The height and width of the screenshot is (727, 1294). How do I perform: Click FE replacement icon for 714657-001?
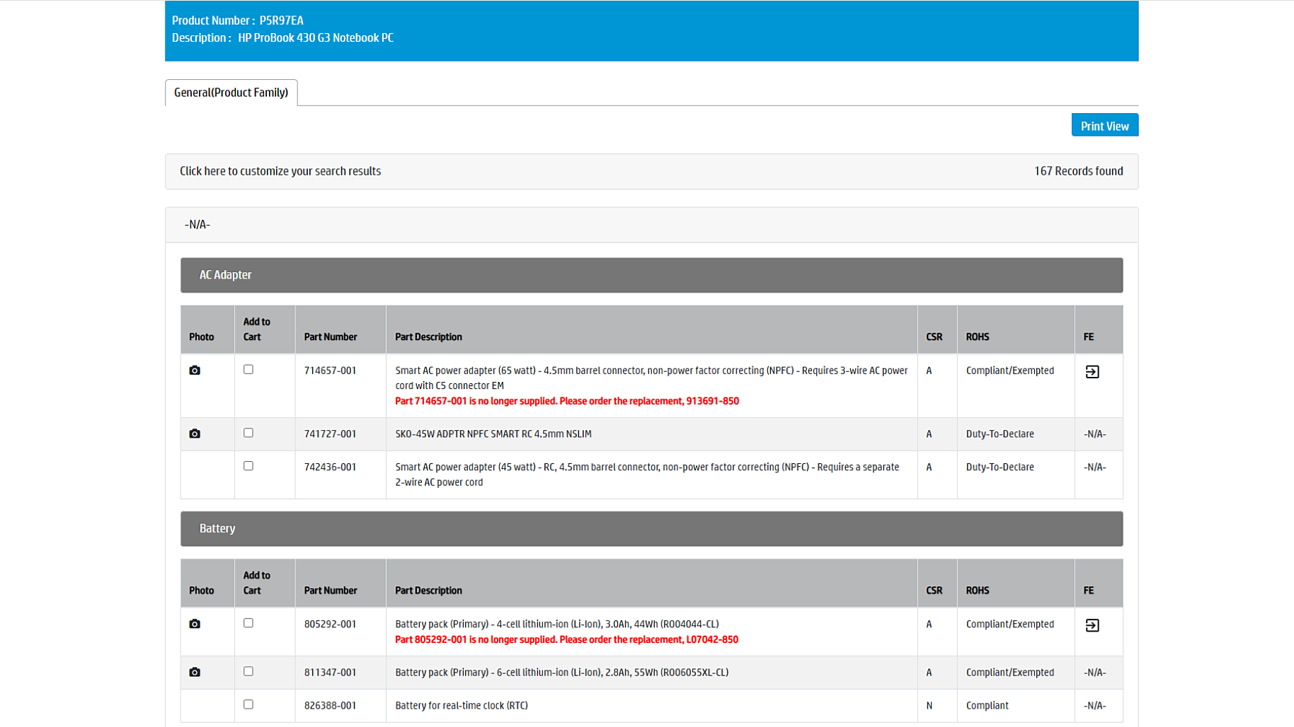click(1092, 371)
